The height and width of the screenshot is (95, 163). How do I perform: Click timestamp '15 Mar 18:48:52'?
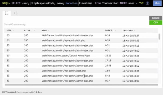pyautogui.click(x=131, y=66)
